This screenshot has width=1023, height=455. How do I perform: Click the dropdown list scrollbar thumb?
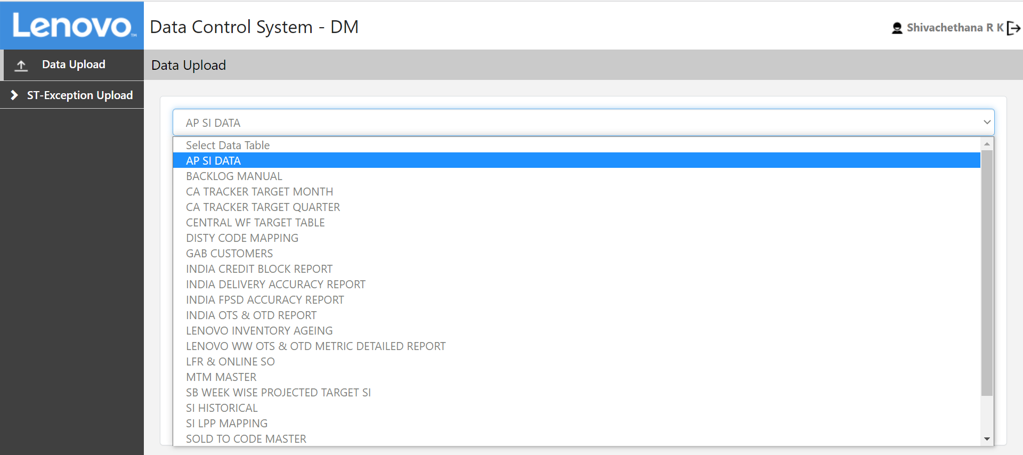click(987, 272)
